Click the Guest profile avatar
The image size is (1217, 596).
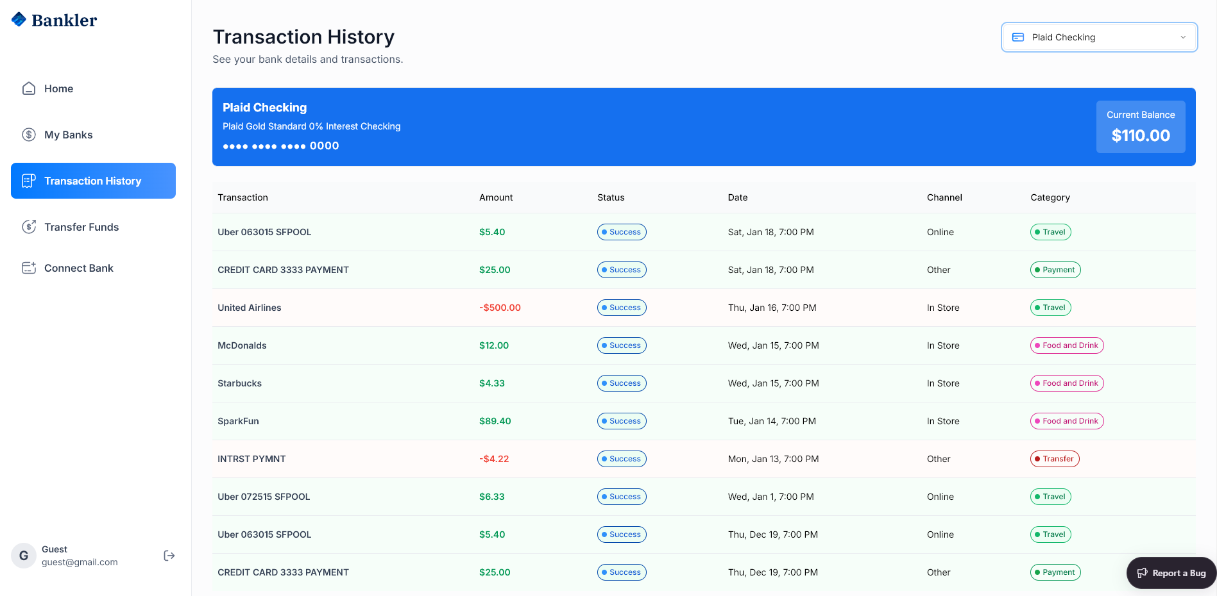pos(24,555)
